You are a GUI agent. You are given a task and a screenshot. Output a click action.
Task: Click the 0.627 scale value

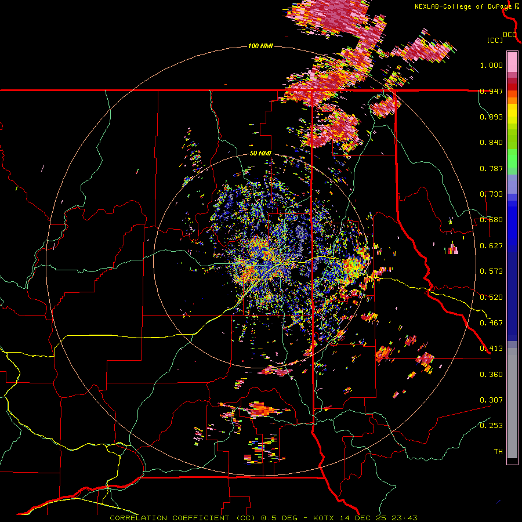pos(491,246)
